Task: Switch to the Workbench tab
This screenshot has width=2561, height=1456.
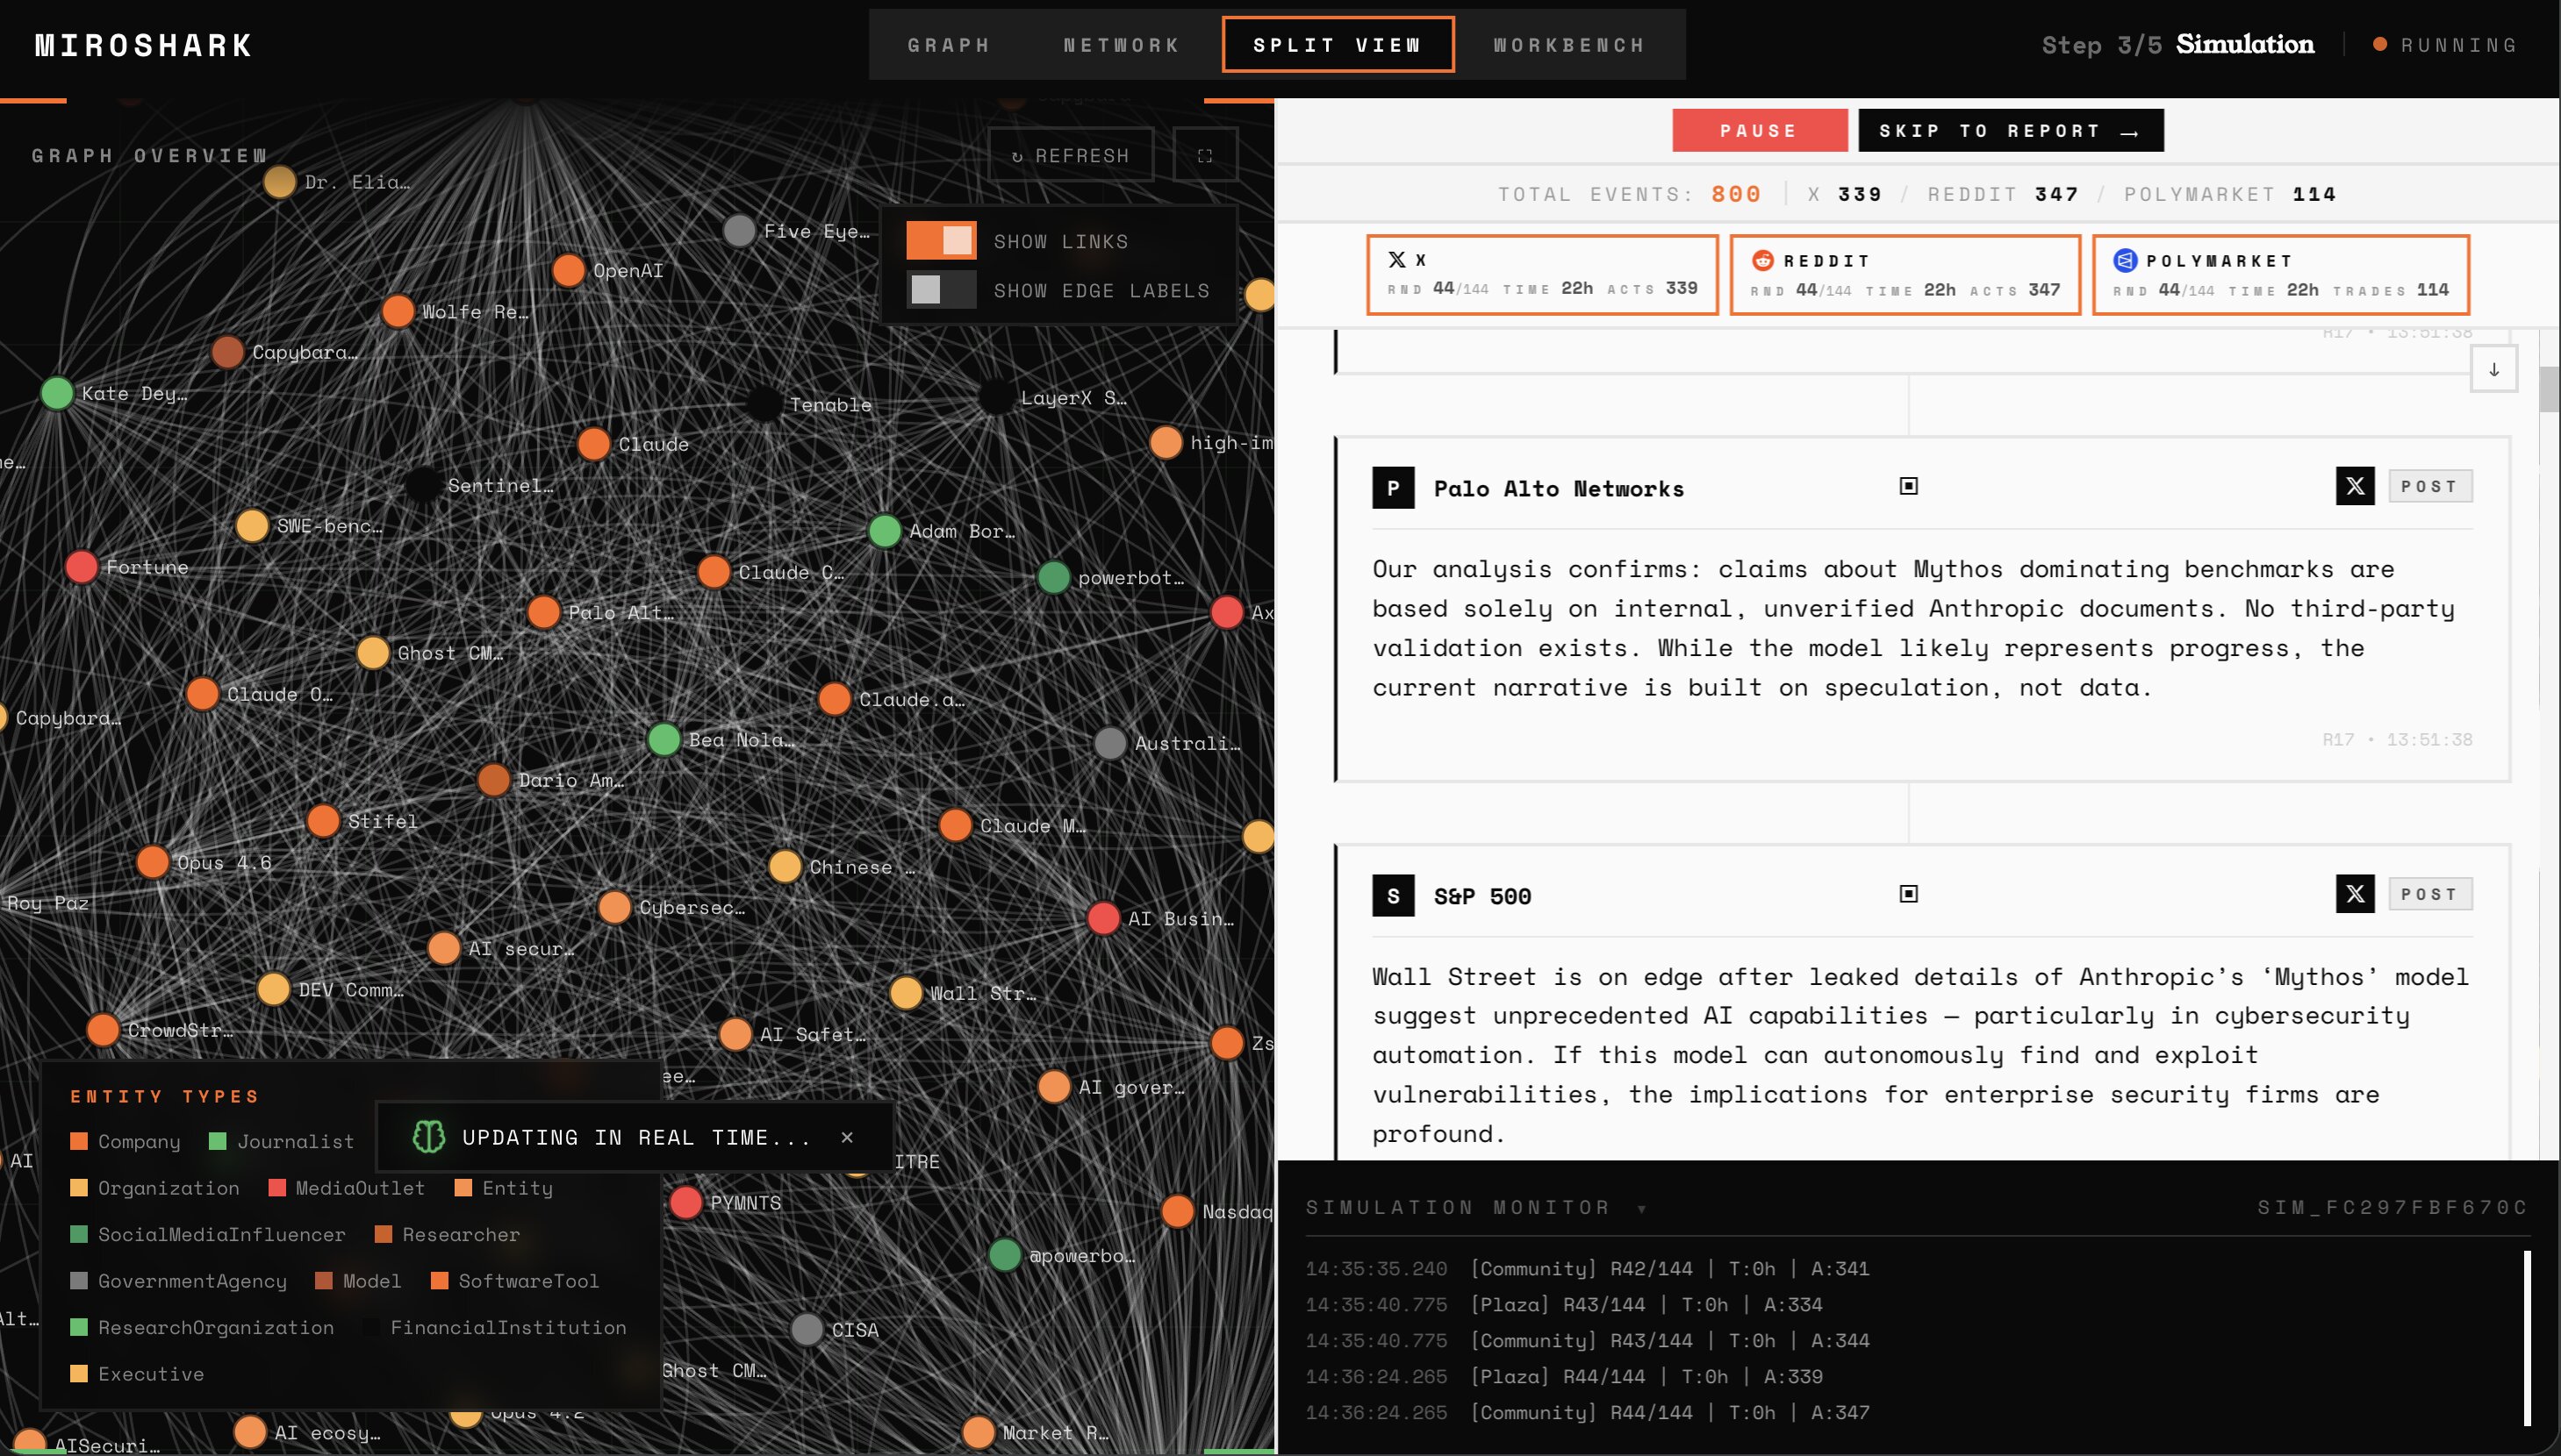Action: 1568,45
